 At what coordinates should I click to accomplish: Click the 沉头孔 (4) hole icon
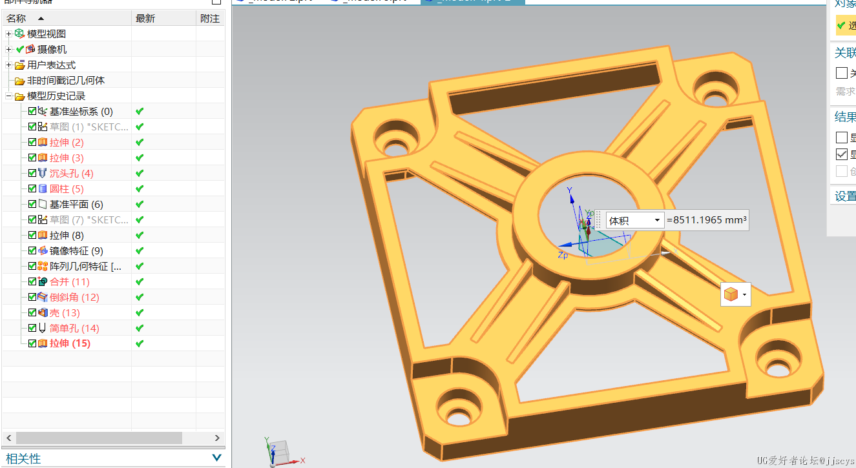tap(43, 173)
